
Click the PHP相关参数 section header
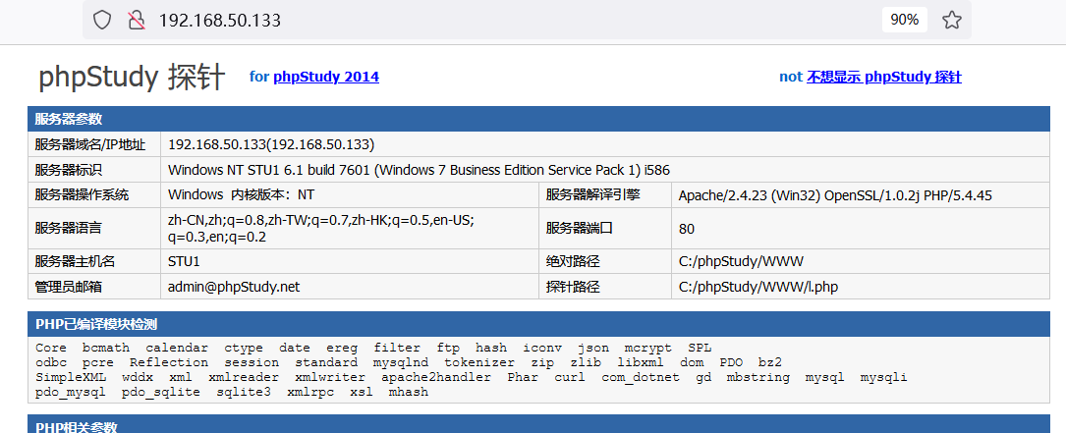pos(77,427)
